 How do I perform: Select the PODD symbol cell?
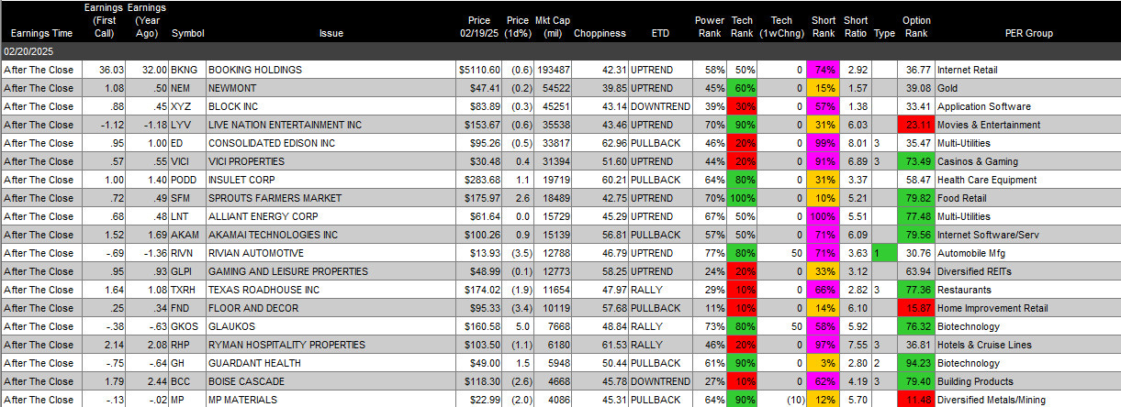(186, 180)
